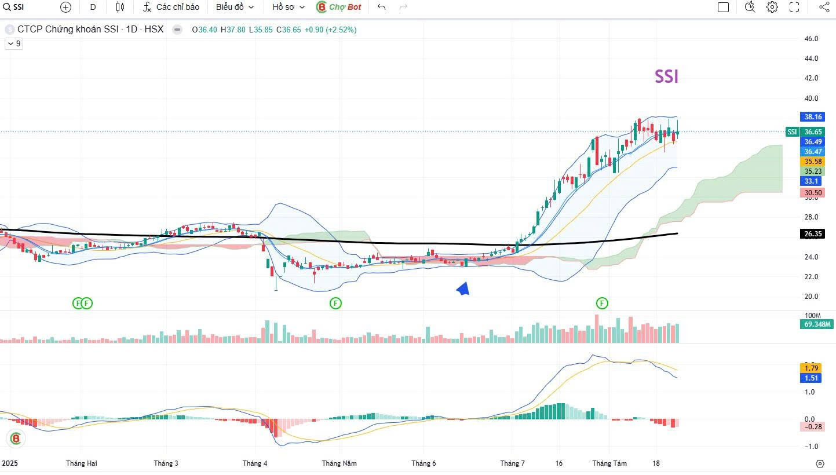Viewport: 836px width, 475px height.
Task: Open the Biểu đồ dropdown
Action: [x=235, y=7]
